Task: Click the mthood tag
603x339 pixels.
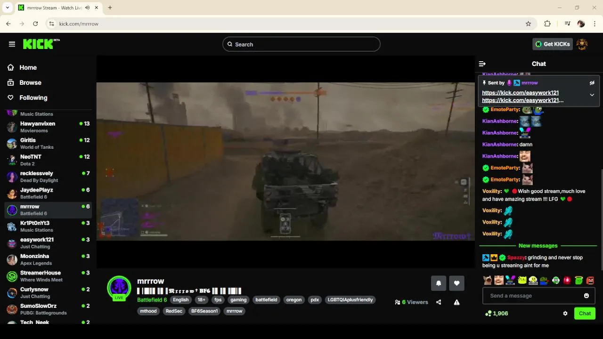Action: pos(148,311)
